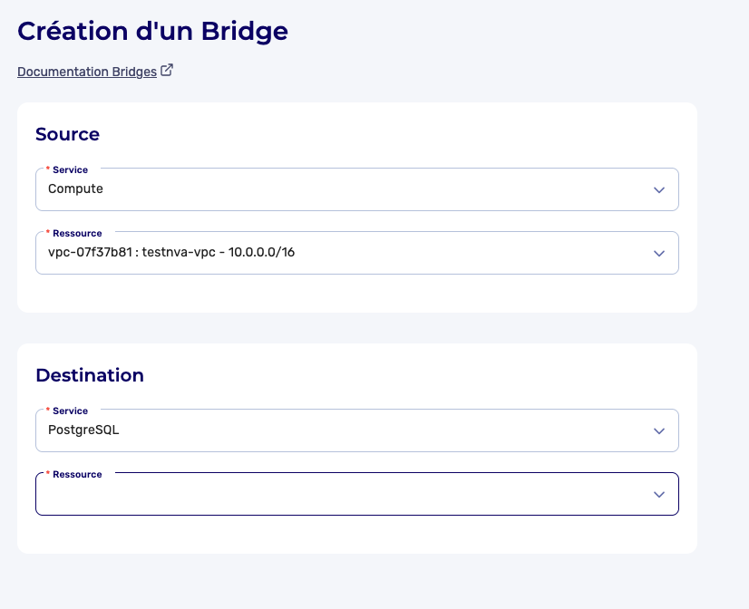Expand the Source Service chevron arrow
This screenshot has width=749, height=609.
tap(658, 190)
